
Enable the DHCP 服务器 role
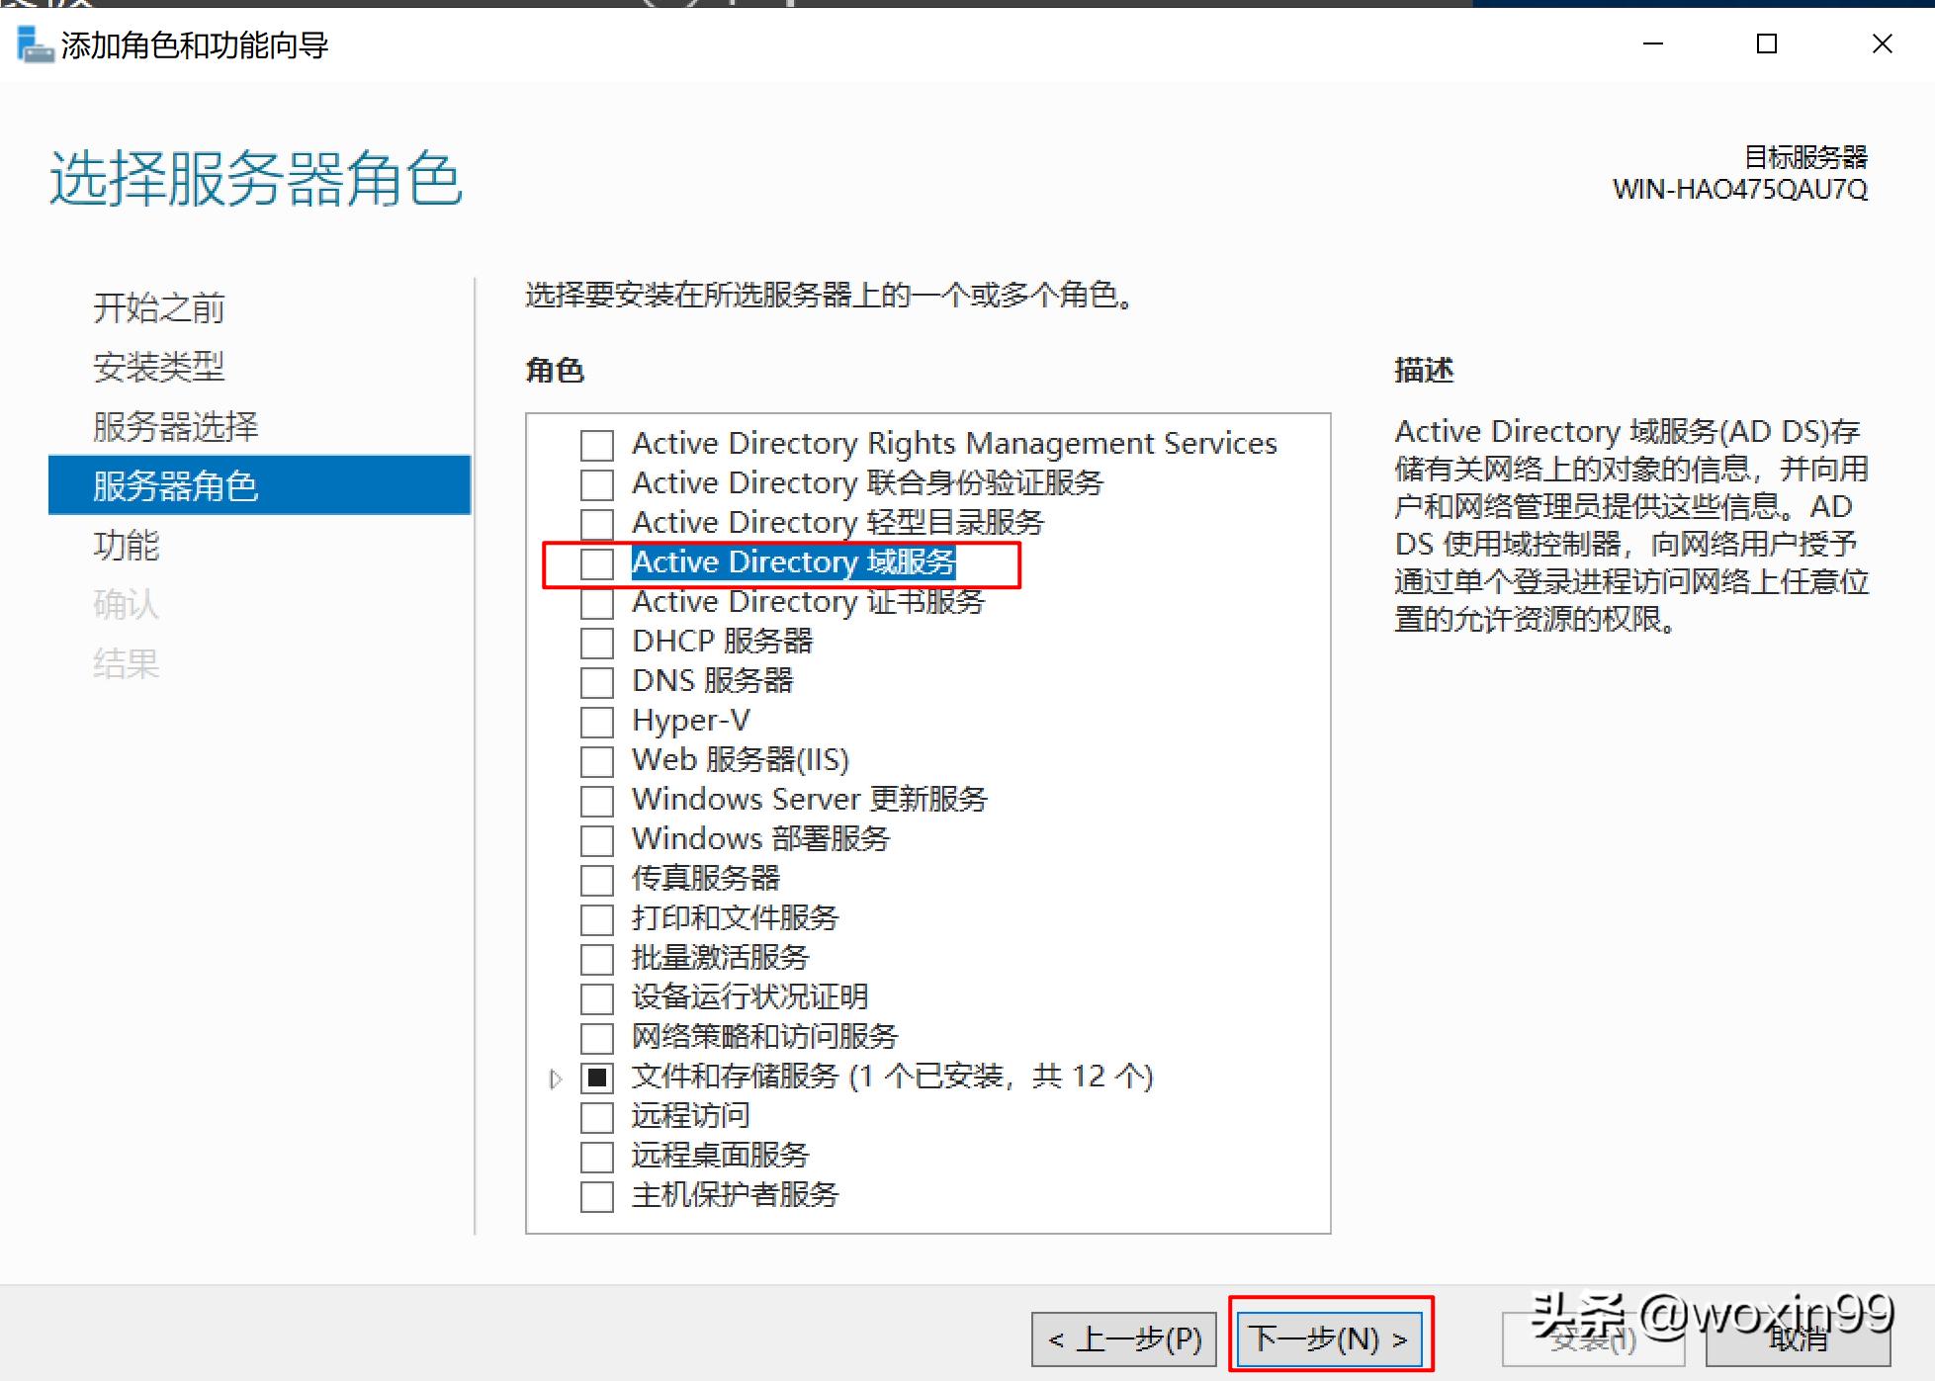596,642
